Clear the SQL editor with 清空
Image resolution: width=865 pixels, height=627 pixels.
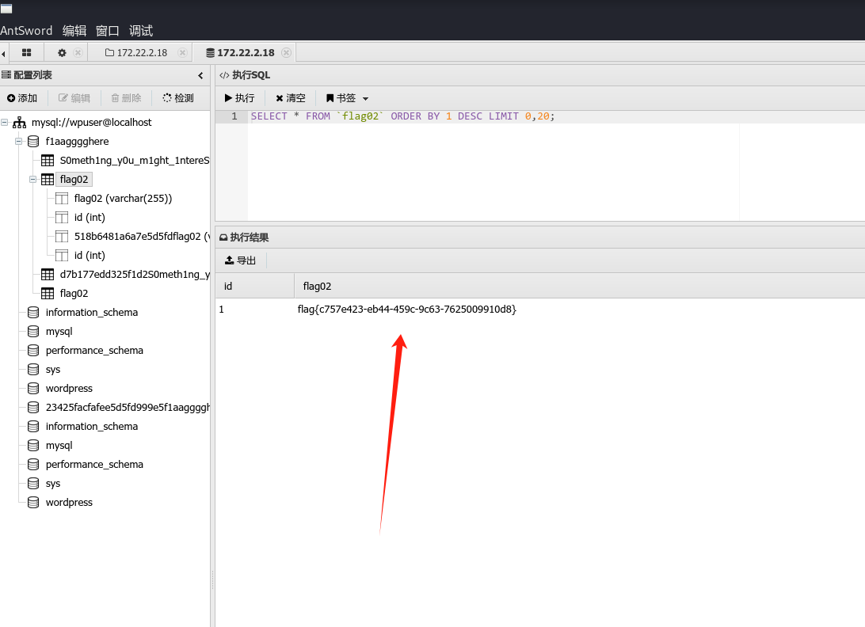pyautogui.click(x=290, y=98)
